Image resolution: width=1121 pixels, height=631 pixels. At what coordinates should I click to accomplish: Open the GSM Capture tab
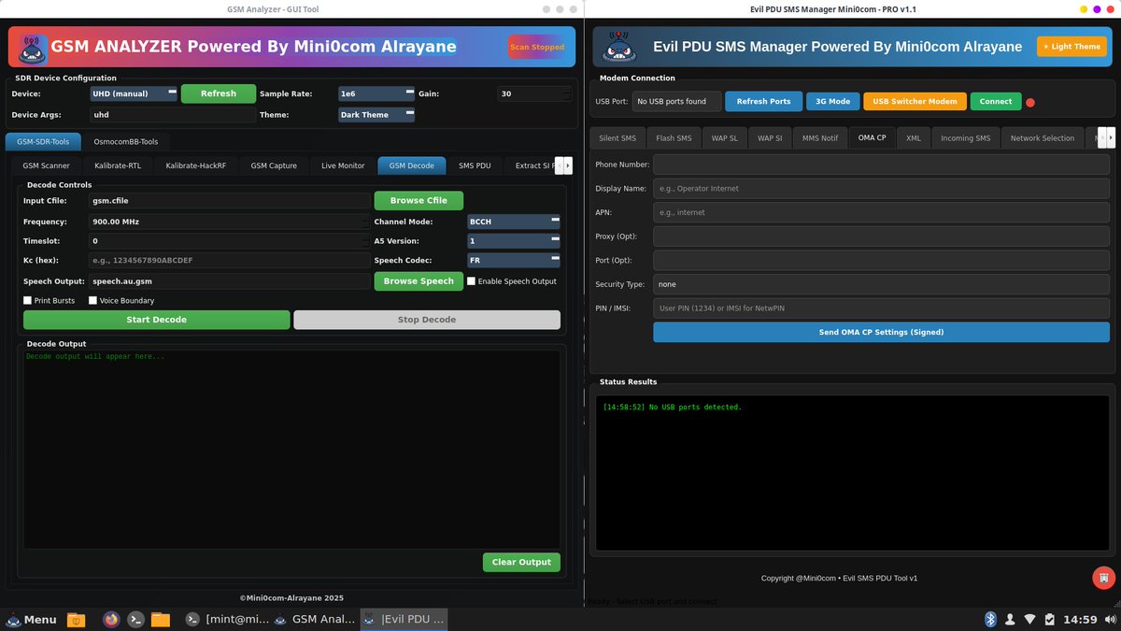coord(274,165)
